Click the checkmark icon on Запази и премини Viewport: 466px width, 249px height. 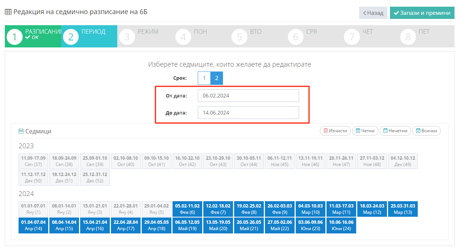coord(396,13)
